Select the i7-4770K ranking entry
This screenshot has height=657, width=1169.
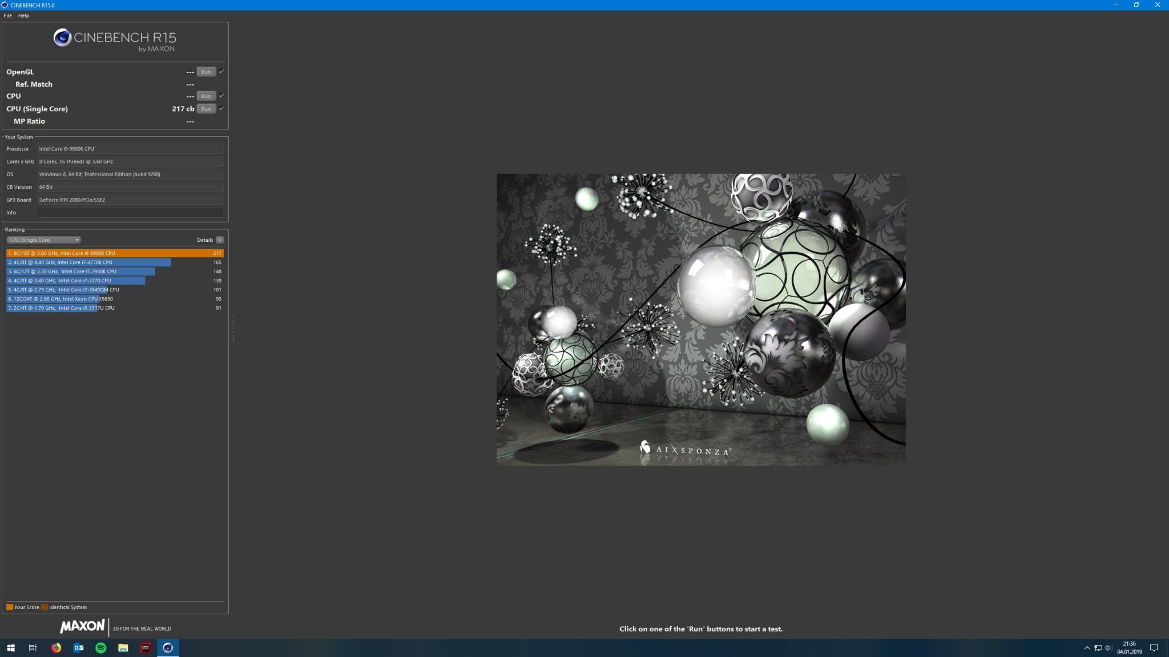(x=88, y=262)
